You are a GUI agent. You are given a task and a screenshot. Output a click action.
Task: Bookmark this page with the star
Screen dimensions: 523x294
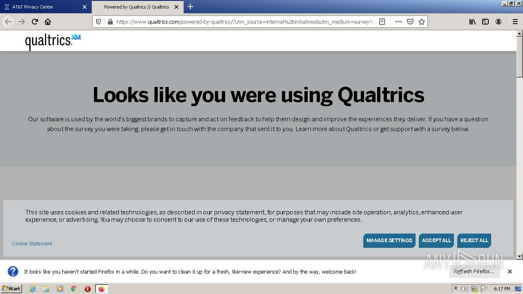(422, 22)
